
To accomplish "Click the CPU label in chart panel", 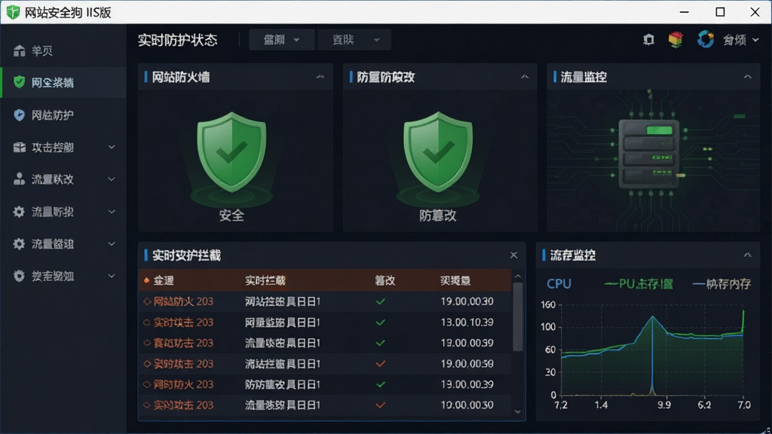I will coord(559,284).
